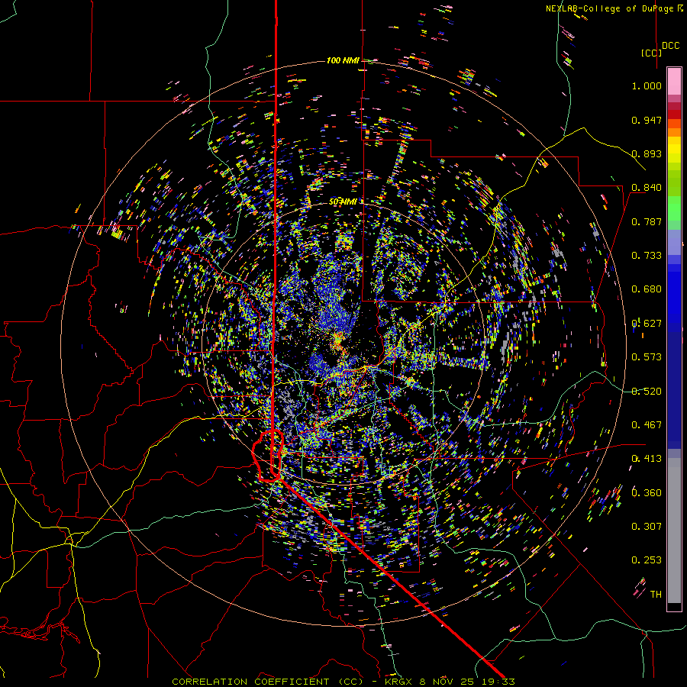This screenshot has height=687, width=687.
Task: Click the 0.467 scale value
Action: tap(647, 425)
